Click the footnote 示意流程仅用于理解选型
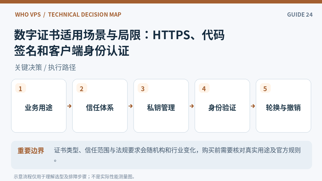322x181 pixels. (x=74, y=177)
